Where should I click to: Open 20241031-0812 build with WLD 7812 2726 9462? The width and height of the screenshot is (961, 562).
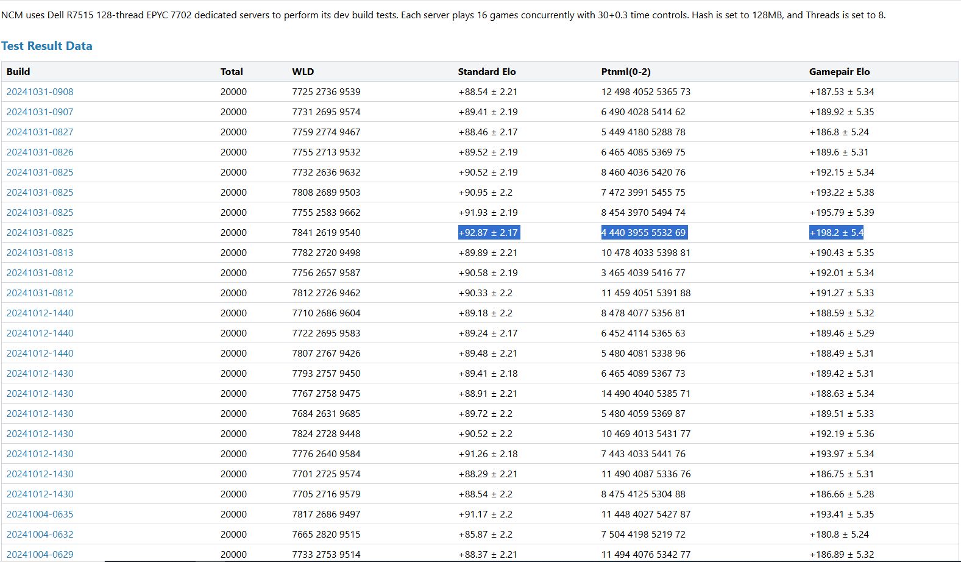[x=40, y=293]
